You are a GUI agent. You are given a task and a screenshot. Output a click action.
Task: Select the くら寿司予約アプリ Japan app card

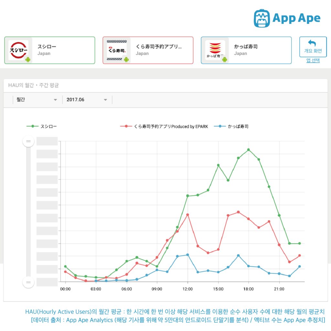(x=148, y=50)
